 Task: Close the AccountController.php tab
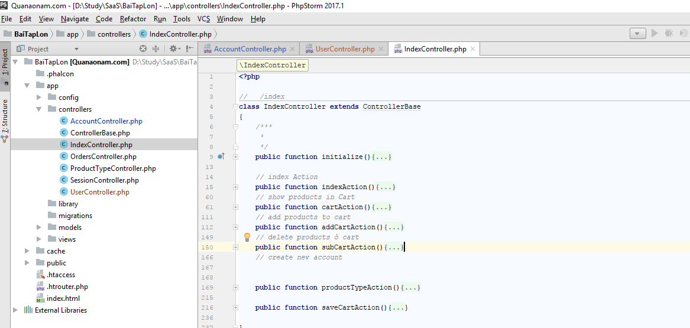(x=293, y=49)
